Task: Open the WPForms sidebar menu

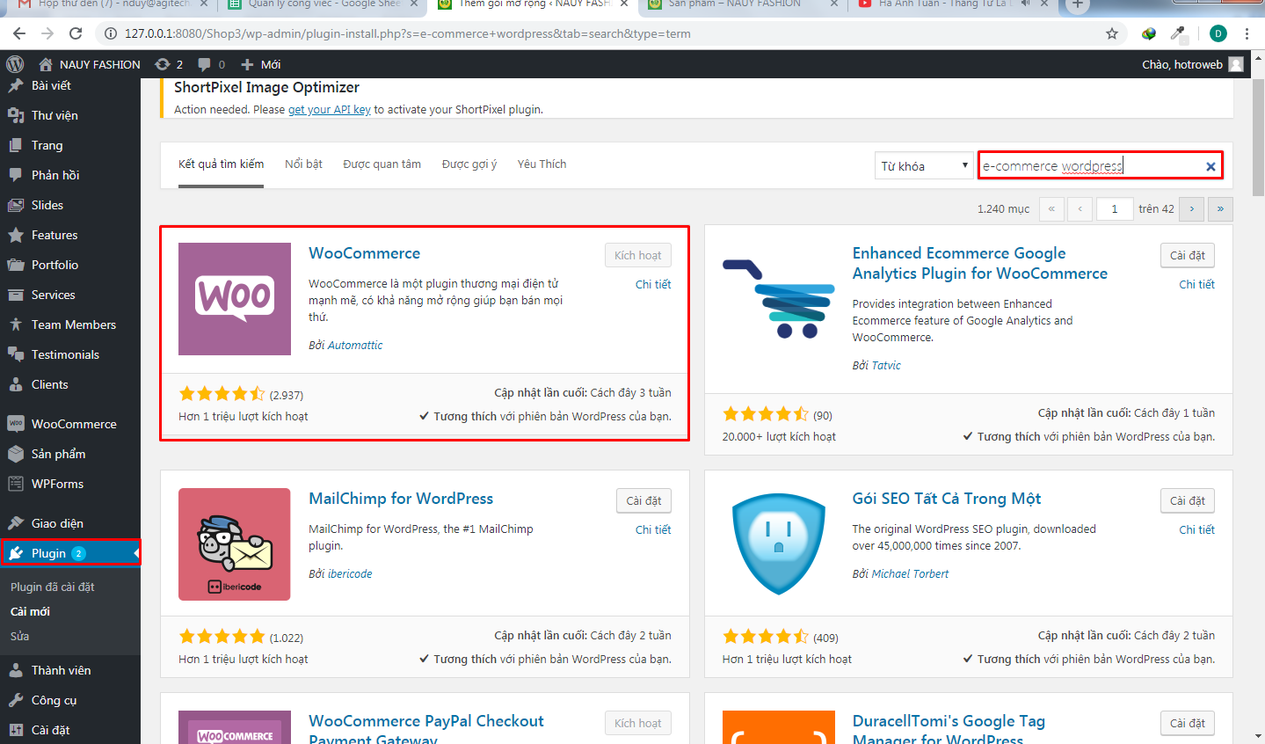Action: pyautogui.click(x=70, y=484)
